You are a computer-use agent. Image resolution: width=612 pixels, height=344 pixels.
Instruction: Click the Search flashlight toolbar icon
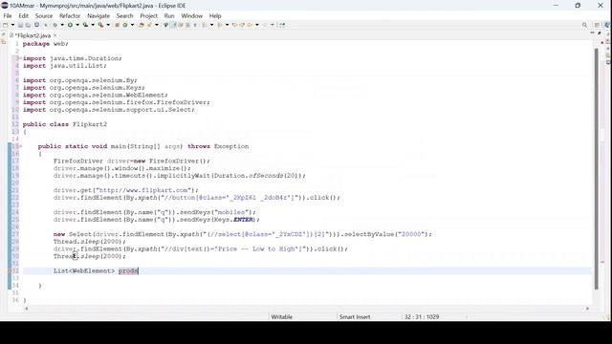pyautogui.click(x=149, y=25)
